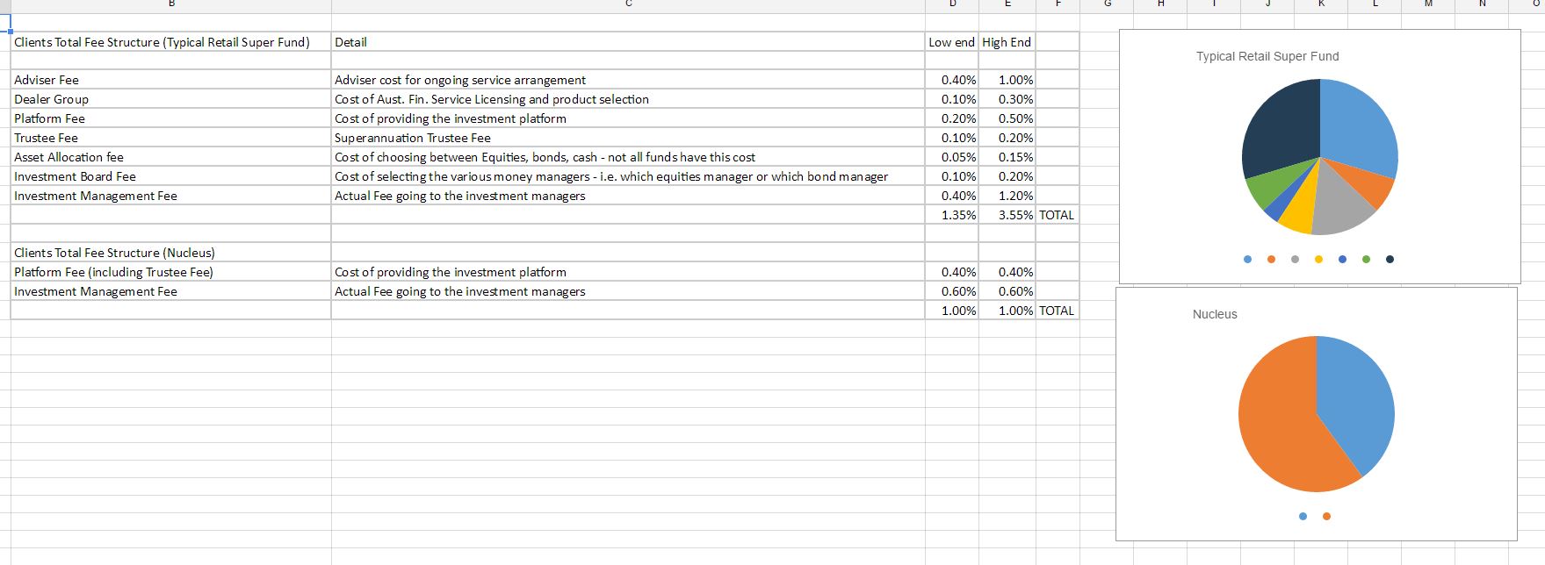The width and height of the screenshot is (1545, 565).
Task: Click the navy legend dot under the Typical Retail chart
Action: click(x=1389, y=259)
